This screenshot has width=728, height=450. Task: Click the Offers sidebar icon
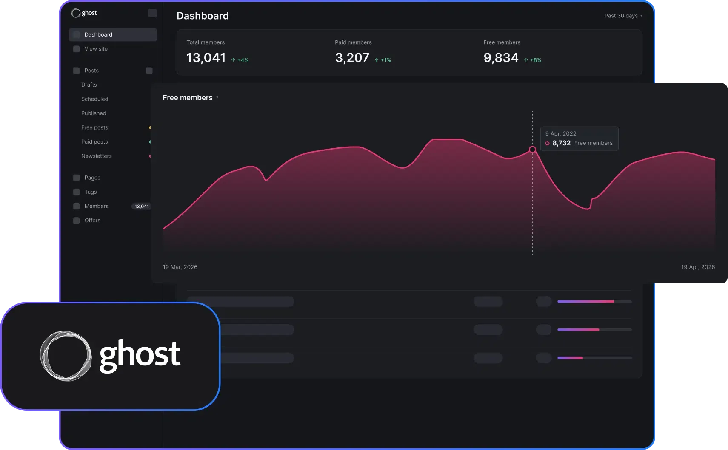pyautogui.click(x=77, y=221)
